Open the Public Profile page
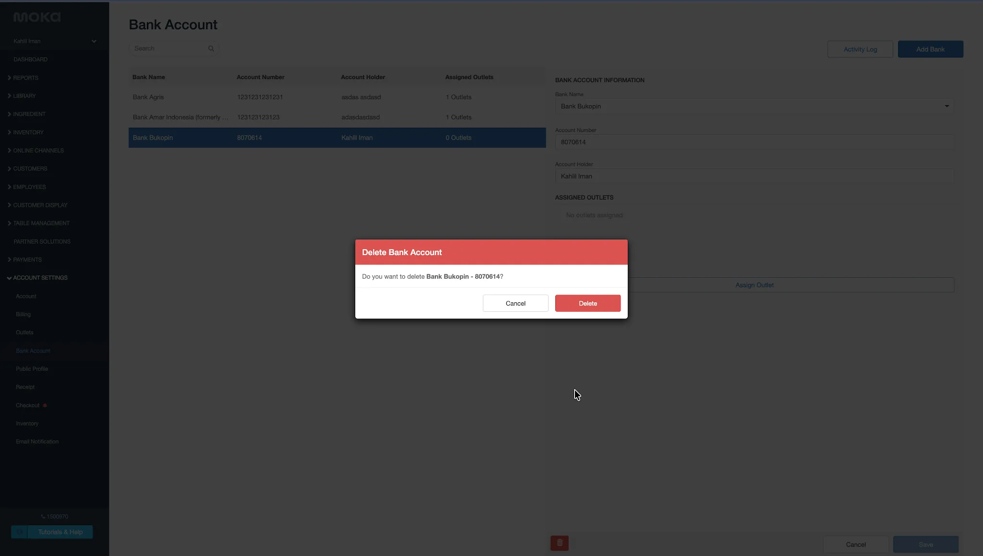This screenshot has height=556, width=983. (32, 369)
